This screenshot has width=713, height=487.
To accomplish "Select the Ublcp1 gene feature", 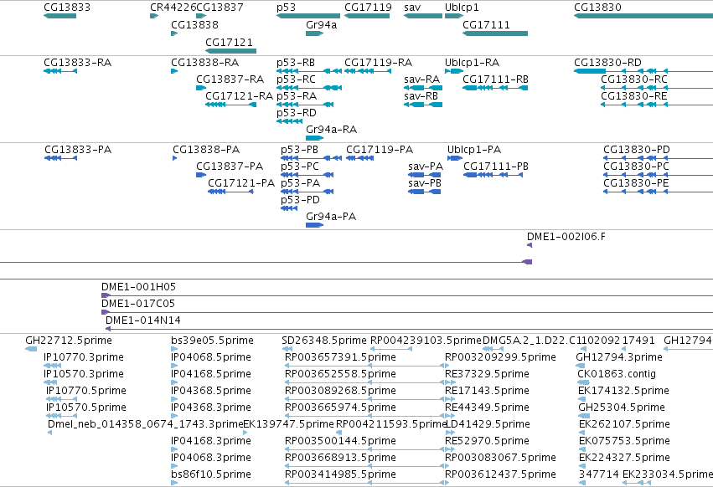I will pos(454,16).
